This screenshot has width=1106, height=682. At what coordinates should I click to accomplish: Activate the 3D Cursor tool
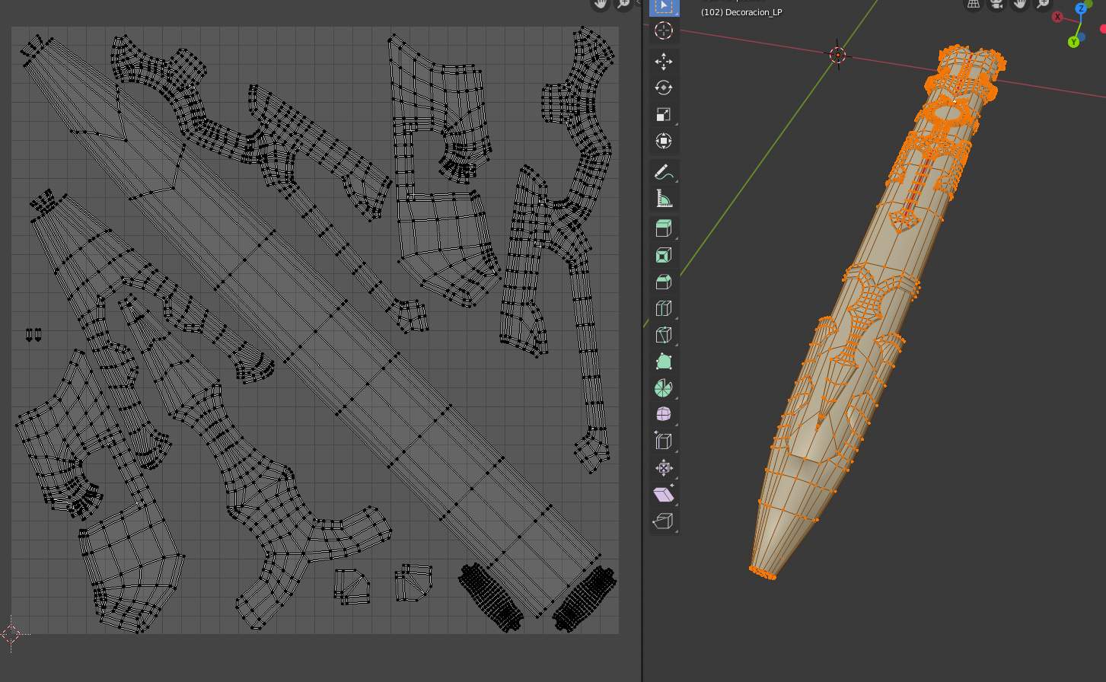click(x=664, y=30)
